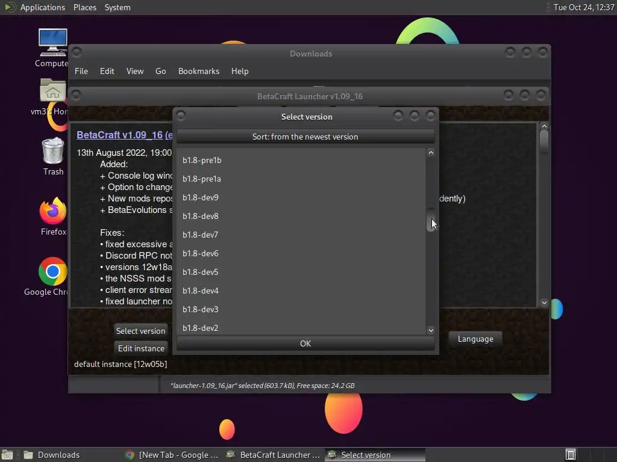Switch to BetaCraft Launcher taskbar entry
This screenshot has width=617, height=462.
(x=274, y=455)
